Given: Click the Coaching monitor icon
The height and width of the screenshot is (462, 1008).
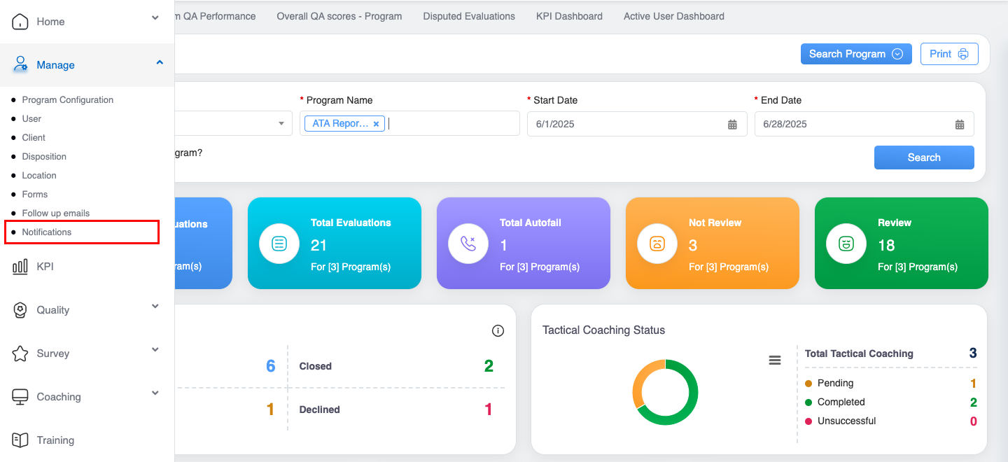Looking at the screenshot, I should 20,397.
